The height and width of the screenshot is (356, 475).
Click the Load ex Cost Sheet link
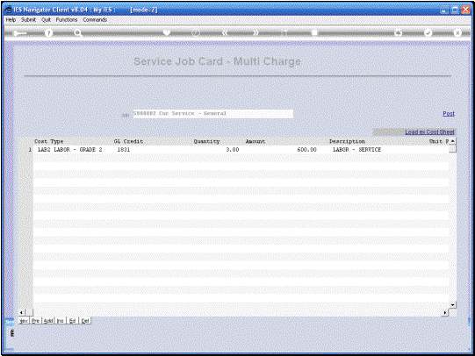pos(429,132)
